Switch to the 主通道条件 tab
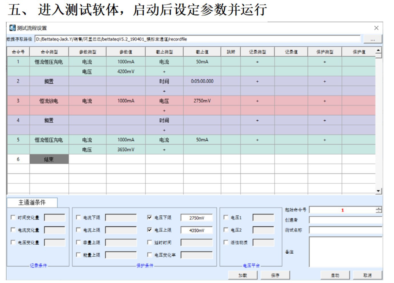 click(32, 202)
